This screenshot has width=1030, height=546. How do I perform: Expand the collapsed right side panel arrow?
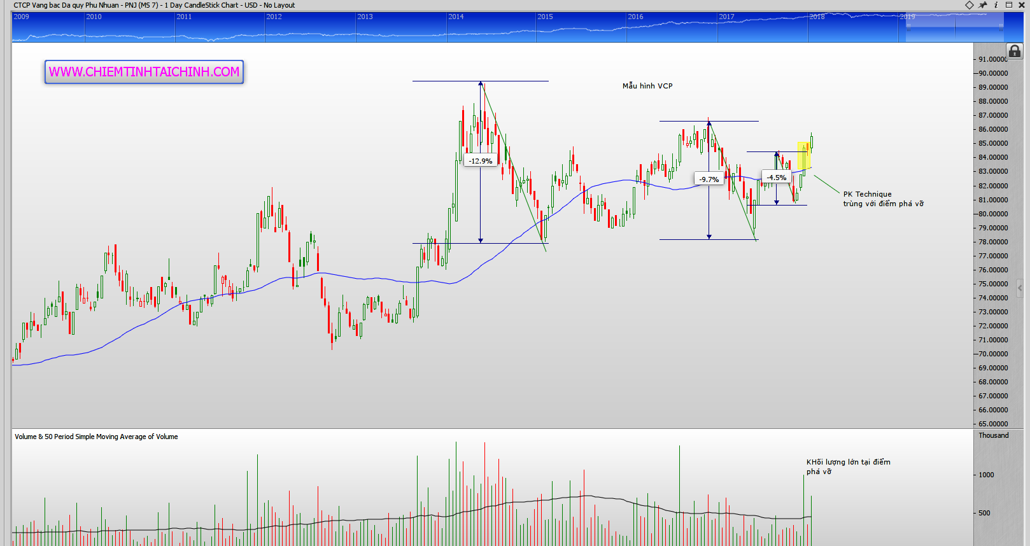(x=1019, y=288)
